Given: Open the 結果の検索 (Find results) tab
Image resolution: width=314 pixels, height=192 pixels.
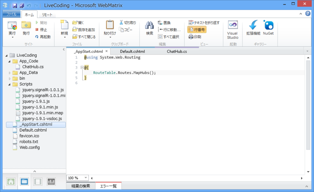Looking at the screenshot, I should pos(81,186).
